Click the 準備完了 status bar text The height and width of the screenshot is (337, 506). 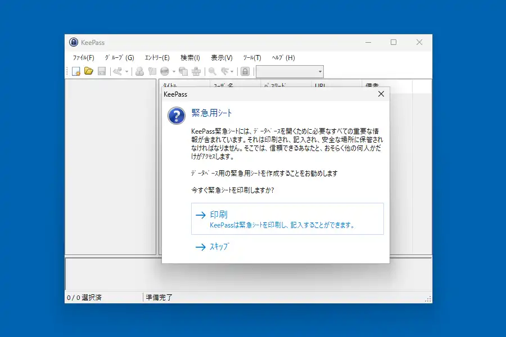(x=159, y=297)
